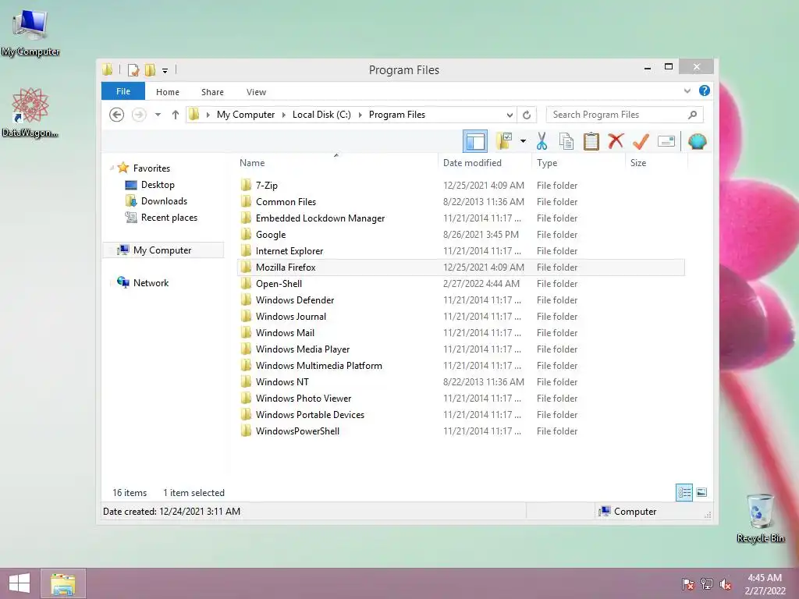Expand arrow after Local Disk (C:) breadcrumb
The height and width of the screenshot is (599, 799).
pyautogui.click(x=360, y=115)
